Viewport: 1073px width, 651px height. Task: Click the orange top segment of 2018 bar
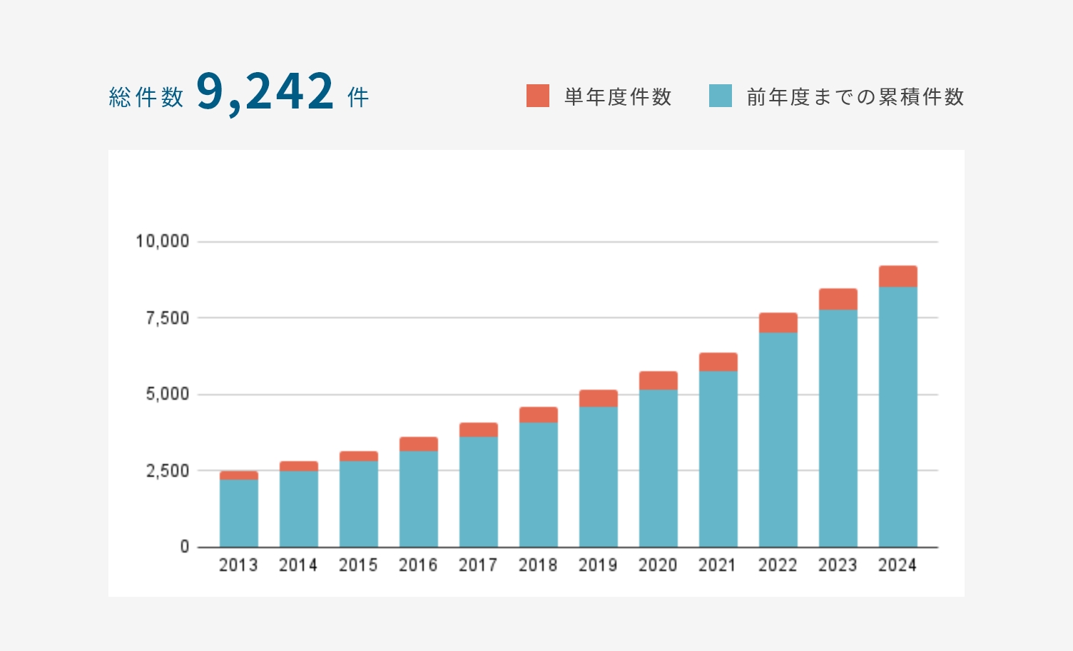[x=539, y=415]
